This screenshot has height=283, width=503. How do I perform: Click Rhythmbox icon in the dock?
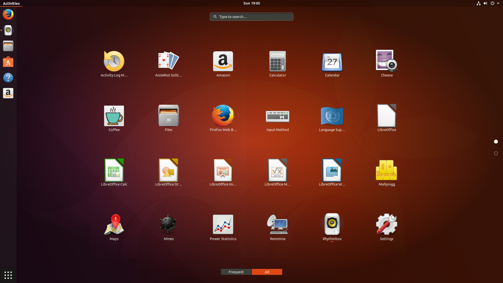pos(8,30)
